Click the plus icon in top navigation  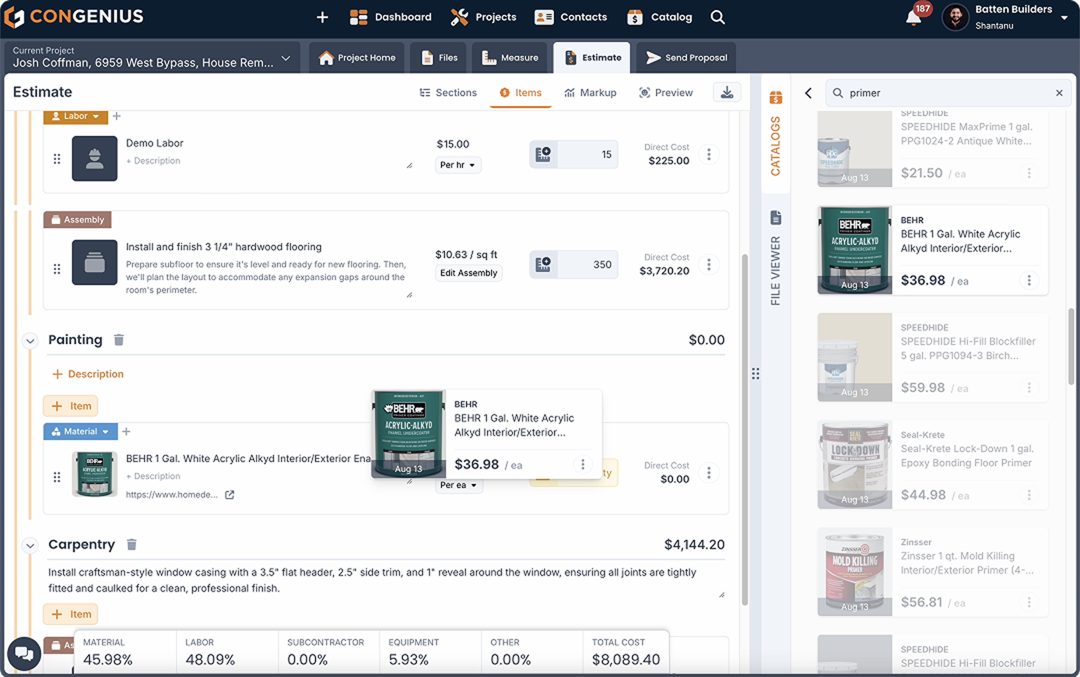click(x=322, y=17)
